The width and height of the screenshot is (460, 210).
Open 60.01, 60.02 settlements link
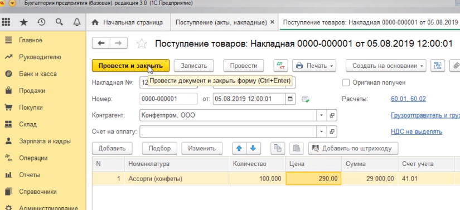point(408,99)
